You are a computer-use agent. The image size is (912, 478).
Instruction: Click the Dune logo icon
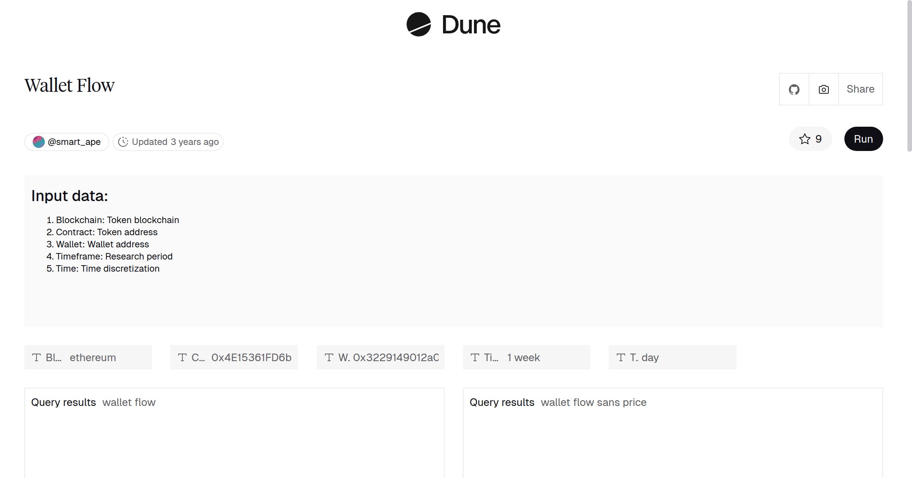tap(418, 24)
